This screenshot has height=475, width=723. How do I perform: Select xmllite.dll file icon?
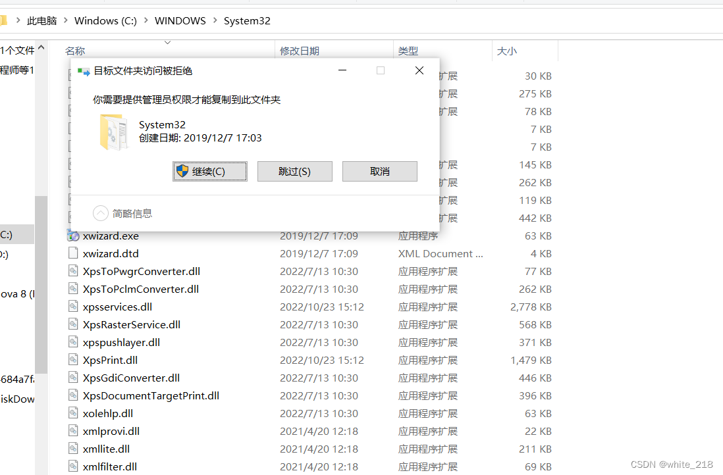pos(73,449)
